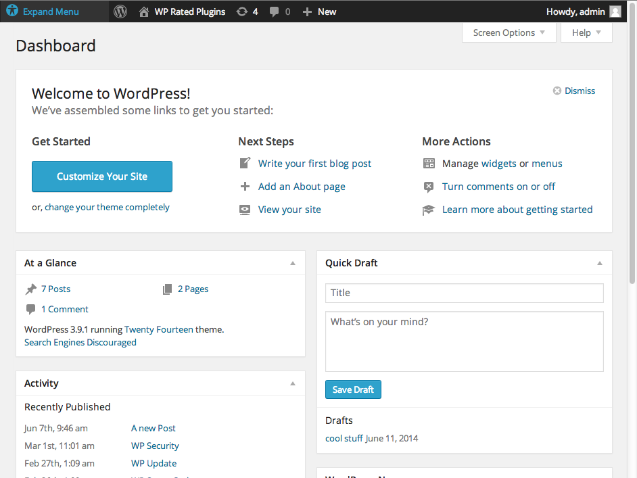Open updates via the refresh icon
The height and width of the screenshot is (478, 637).
[x=242, y=11]
